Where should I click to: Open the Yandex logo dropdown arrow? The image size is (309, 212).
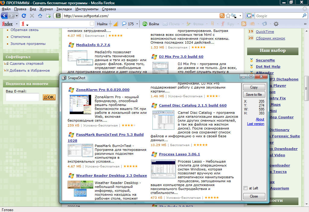coord(17,24)
